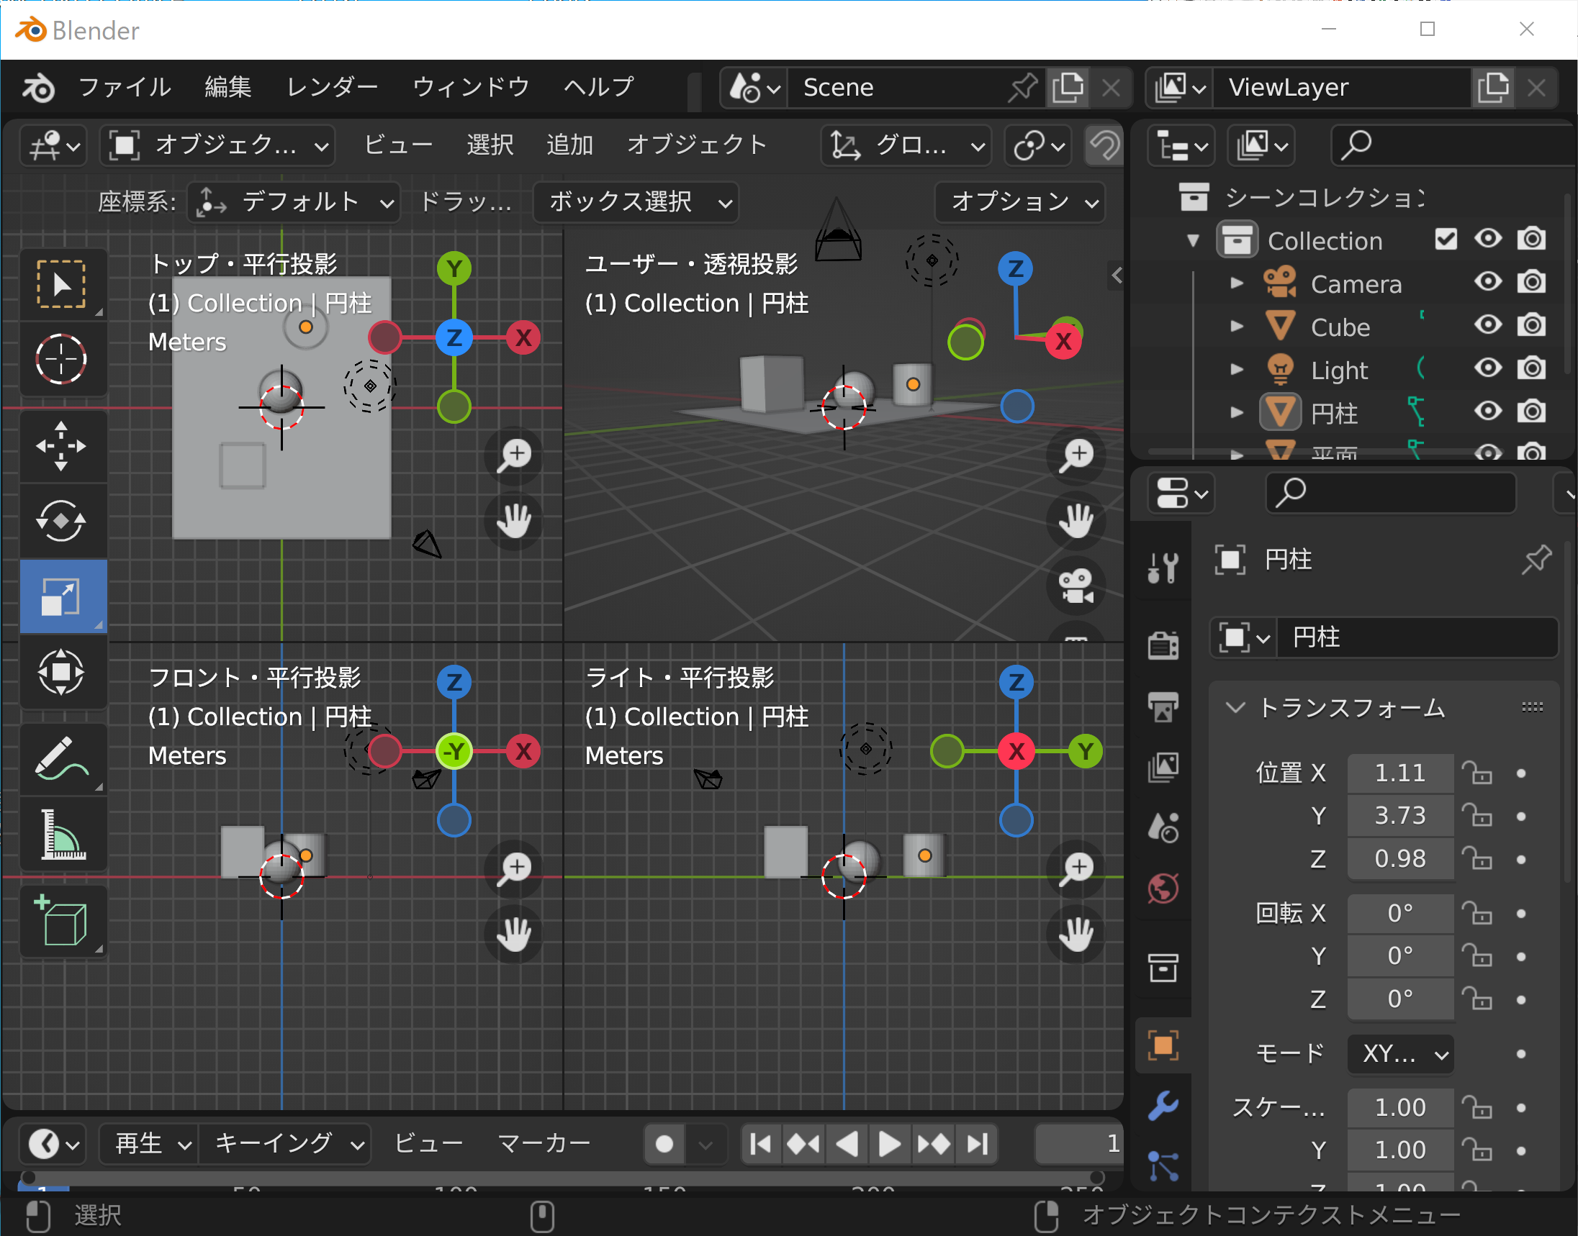Toggle camera view in perspective viewport
Screen dimensions: 1578x1236
(x=1076, y=586)
